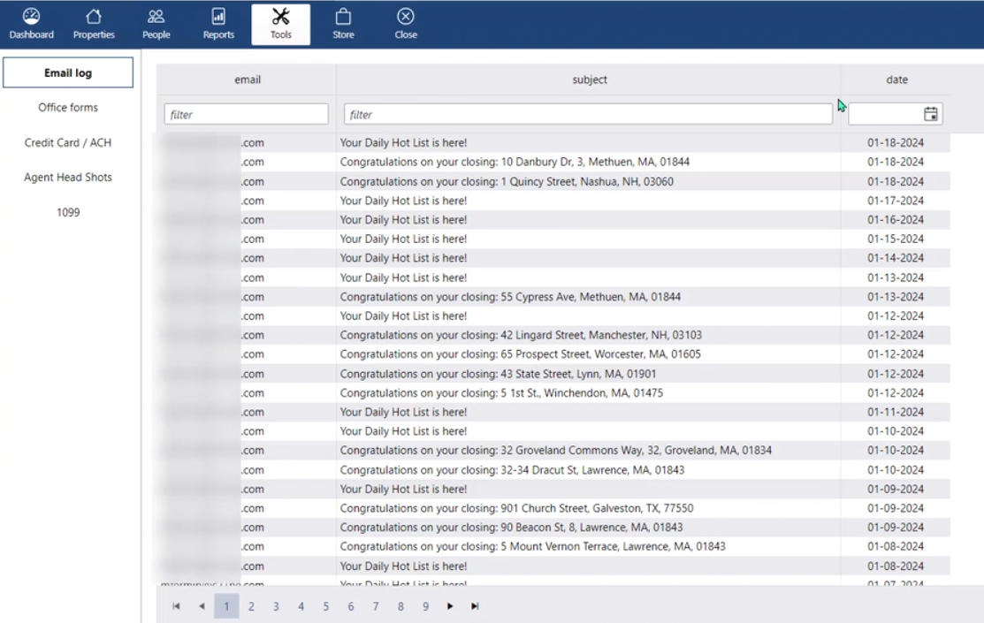
Task: Sort by the subject column header
Action: coord(590,80)
